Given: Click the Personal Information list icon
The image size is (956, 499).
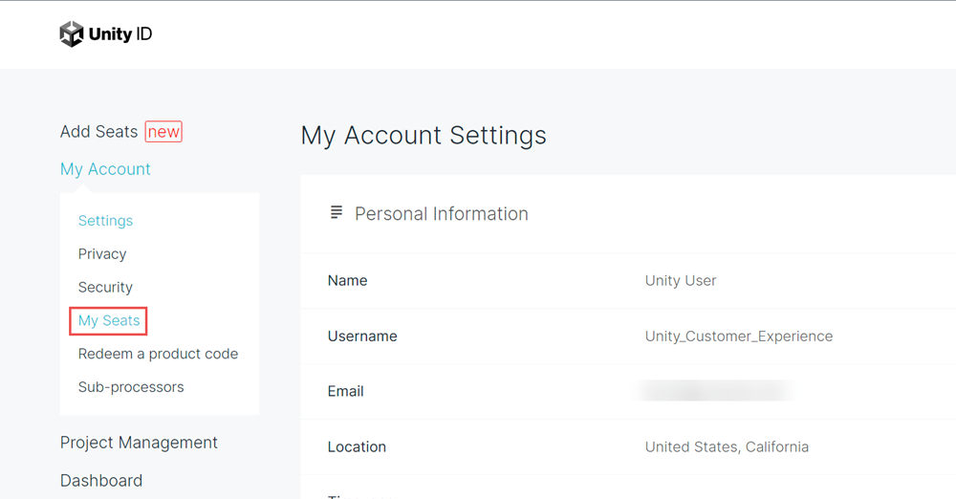Looking at the screenshot, I should pyautogui.click(x=337, y=213).
